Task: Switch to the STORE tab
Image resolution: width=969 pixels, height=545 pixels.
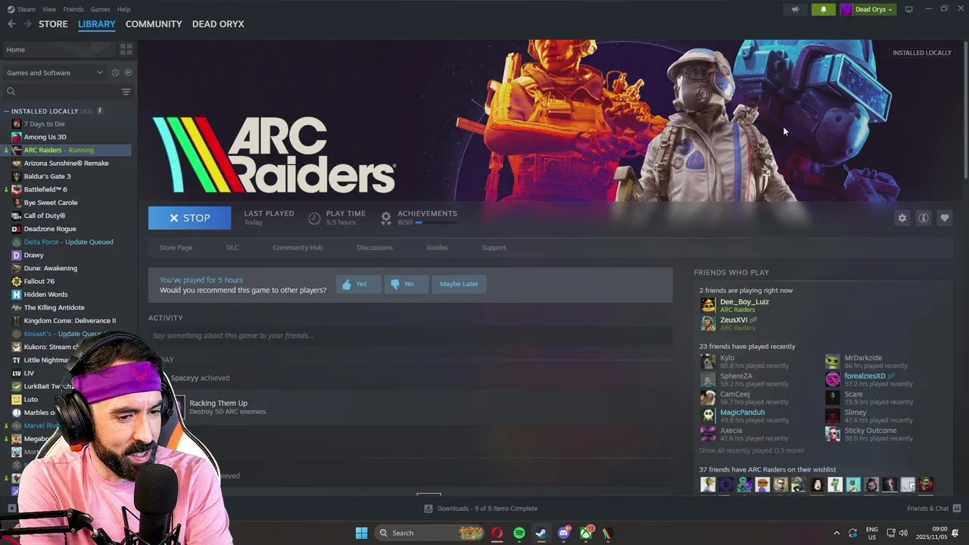Action: tap(53, 24)
